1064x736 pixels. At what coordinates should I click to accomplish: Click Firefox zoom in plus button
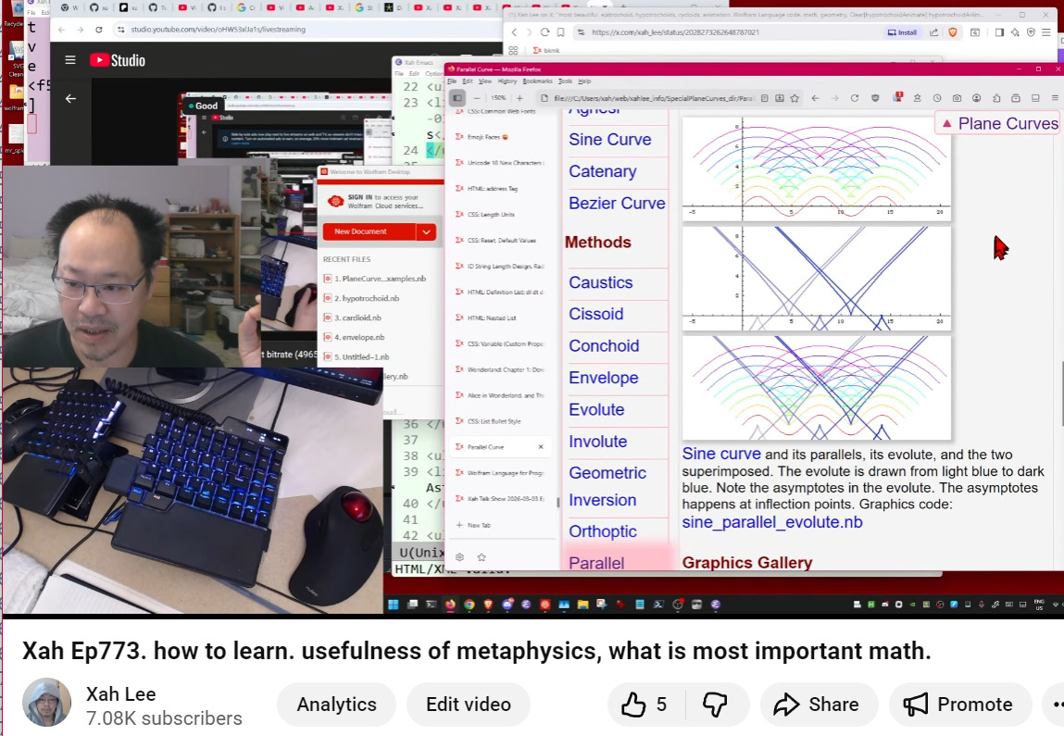(x=519, y=98)
